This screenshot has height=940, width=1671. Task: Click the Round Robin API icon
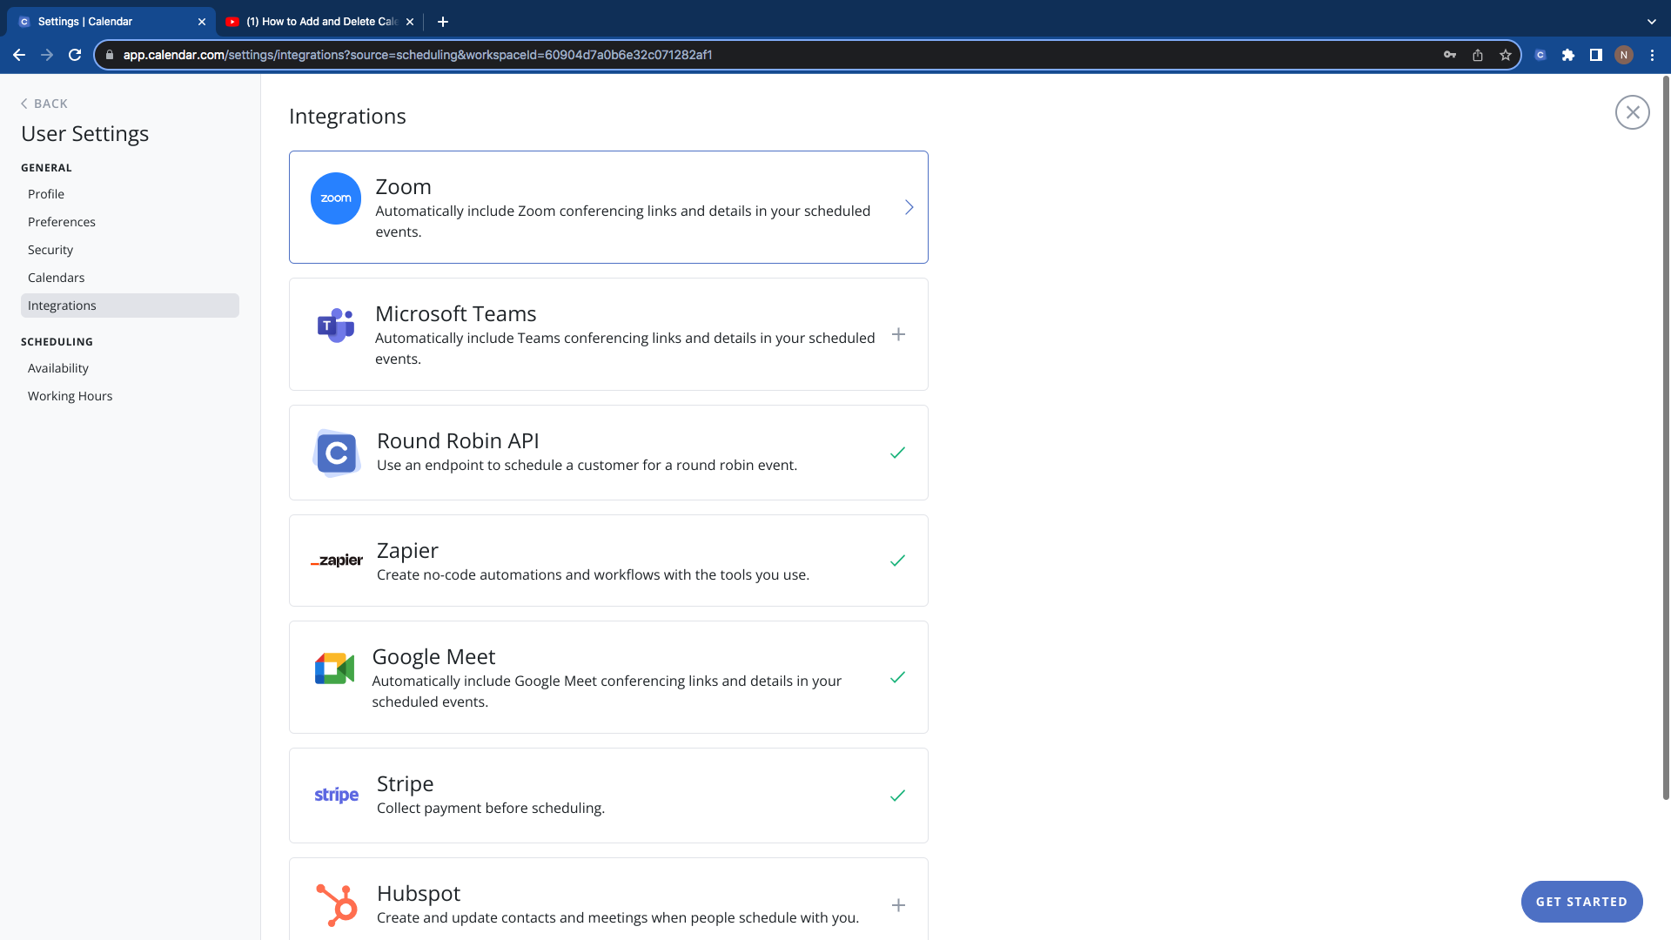pyautogui.click(x=336, y=453)
